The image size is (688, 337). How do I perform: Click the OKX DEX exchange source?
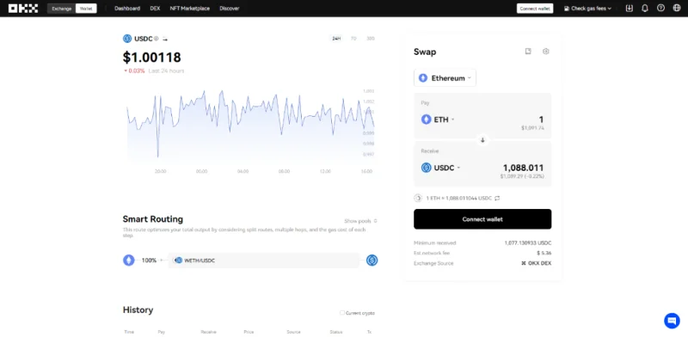(x=536, y=263)
